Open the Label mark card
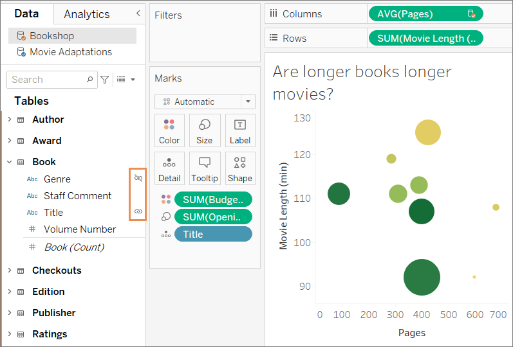This screenshot has height=347, width=513. tap(240, 130)
